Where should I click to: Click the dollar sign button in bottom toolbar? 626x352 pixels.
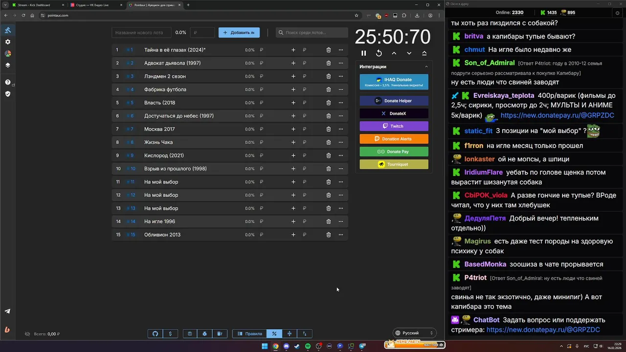170,333
